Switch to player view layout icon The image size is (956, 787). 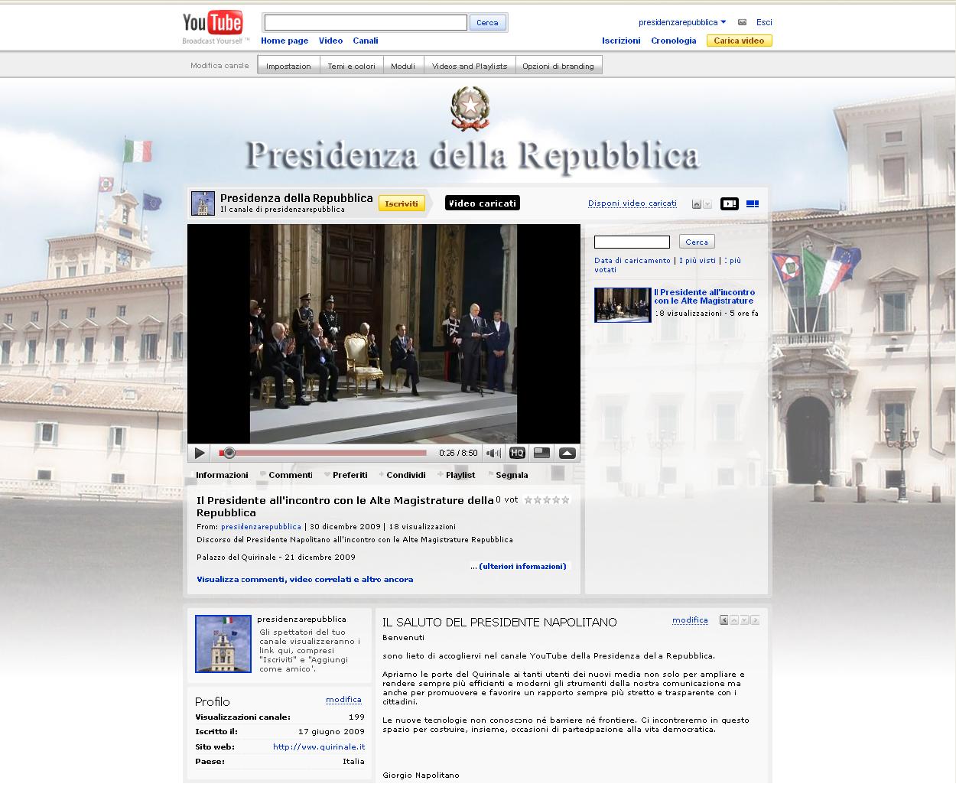[729, 204]
